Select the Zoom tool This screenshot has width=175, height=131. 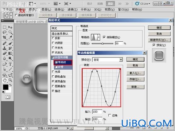tap(10, 80)
